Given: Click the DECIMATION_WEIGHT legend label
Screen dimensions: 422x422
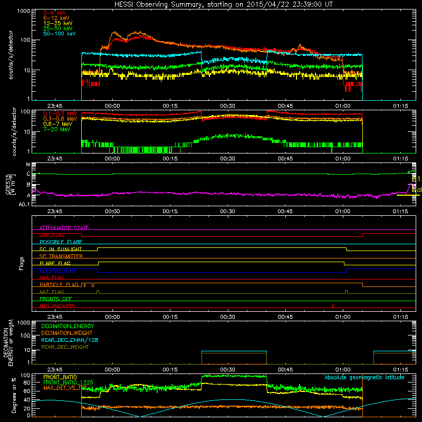Looking at the screenshot, I should [x=67, y=333].
